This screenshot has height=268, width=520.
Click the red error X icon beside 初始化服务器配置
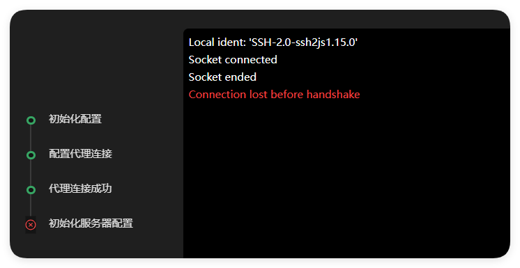coord(31,225)
